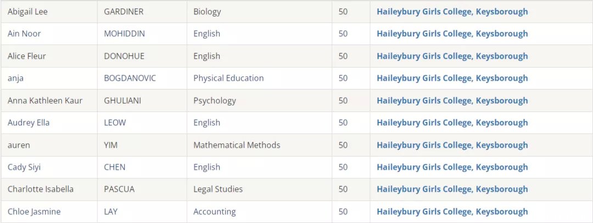Click the Legal Studies subject cell
The width and height of the screenshot is (593, 223).
point(259,189)
